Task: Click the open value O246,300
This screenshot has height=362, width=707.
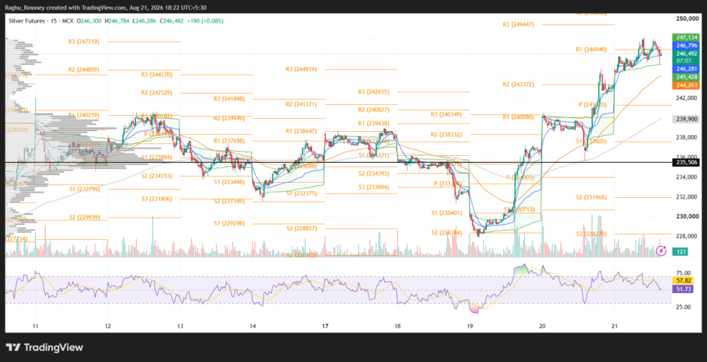Action: click(90, 21)
